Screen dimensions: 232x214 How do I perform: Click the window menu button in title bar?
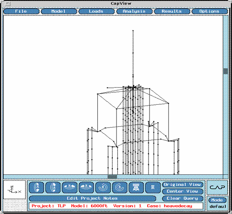click(x=8, y=4)
